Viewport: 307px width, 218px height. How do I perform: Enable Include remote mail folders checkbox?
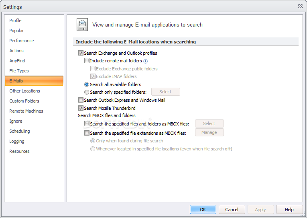click(87, 61)
